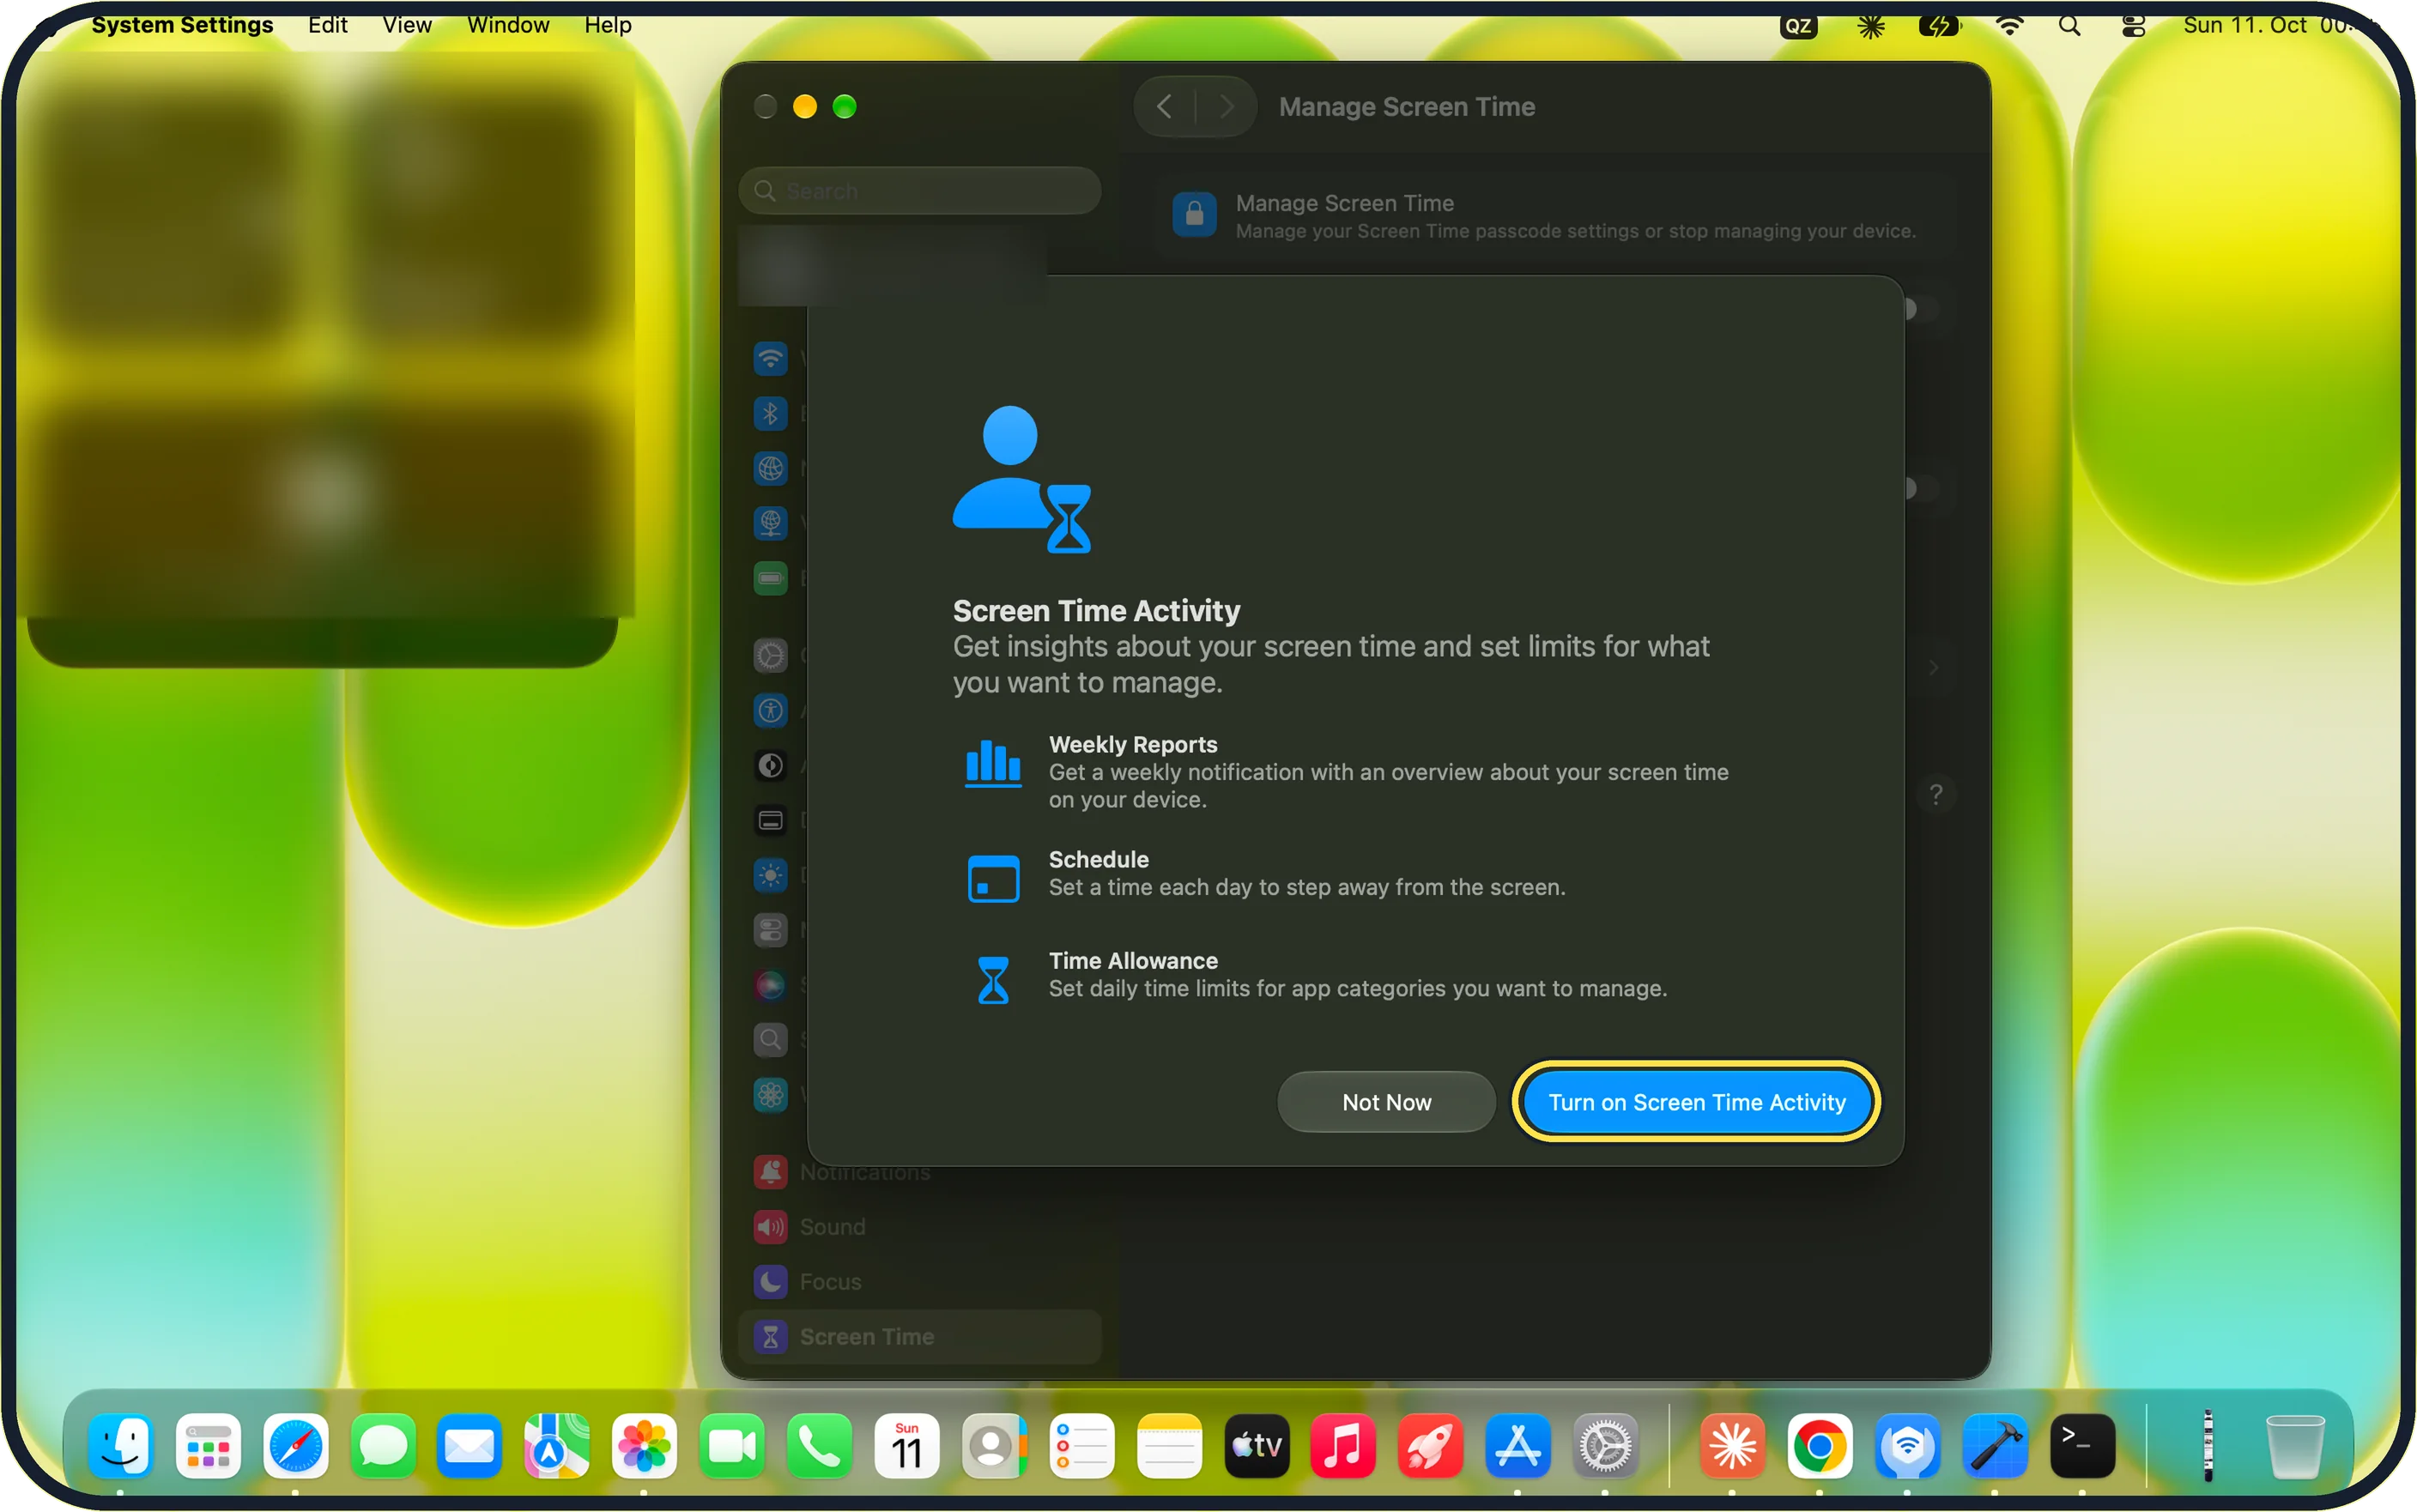Open Spotlight search in menu bar
This screenshot has height=1512, width=2417.
(2069, 26)
